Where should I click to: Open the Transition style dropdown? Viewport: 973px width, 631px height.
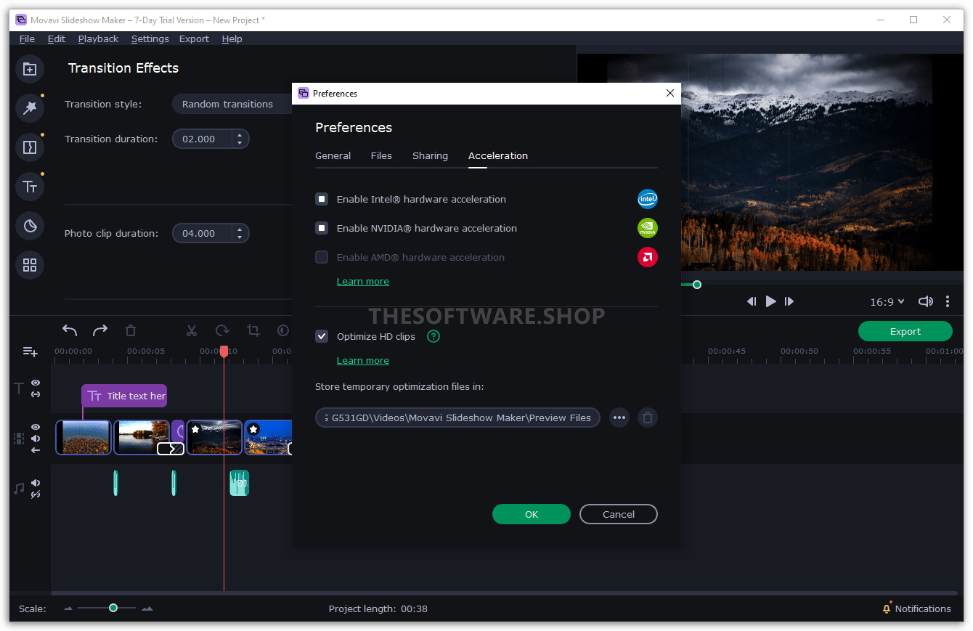(x=232, y=104)
